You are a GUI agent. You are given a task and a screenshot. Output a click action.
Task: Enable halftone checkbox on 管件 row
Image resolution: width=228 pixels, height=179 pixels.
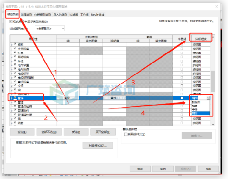pyautogui.click(x=182, y=98)
